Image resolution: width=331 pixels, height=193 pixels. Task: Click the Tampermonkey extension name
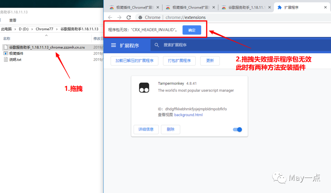[x=171, y=84]
